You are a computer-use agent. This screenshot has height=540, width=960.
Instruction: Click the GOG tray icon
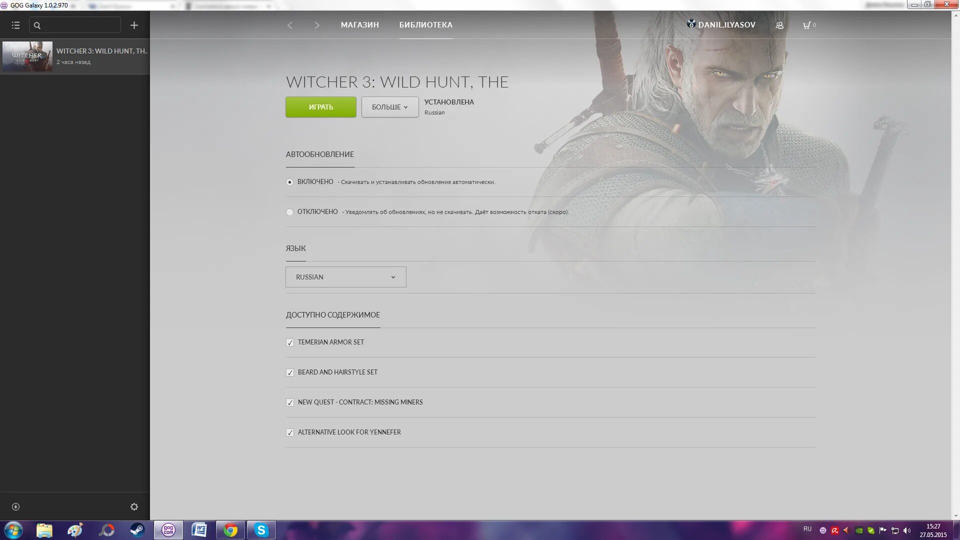point(822,530)
